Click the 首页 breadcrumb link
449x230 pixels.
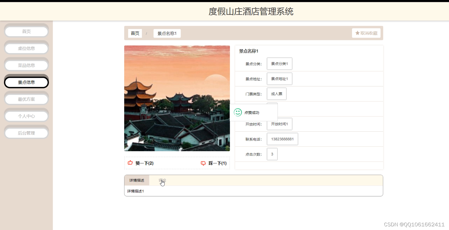click(135, 33)
